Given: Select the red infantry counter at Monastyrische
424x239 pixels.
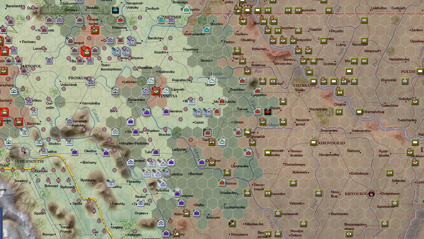Looking at the screenshot, I should tap(222, 101).
